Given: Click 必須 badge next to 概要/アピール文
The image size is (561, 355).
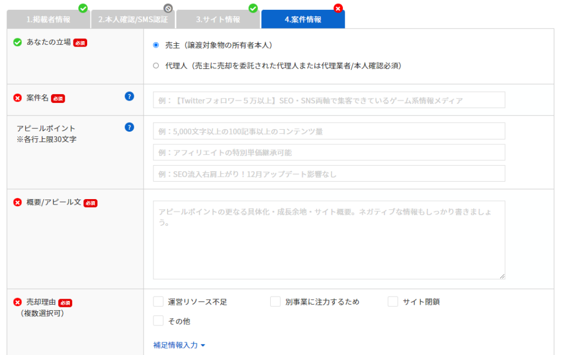Looking at the screenshot, I should coord(90,203).
